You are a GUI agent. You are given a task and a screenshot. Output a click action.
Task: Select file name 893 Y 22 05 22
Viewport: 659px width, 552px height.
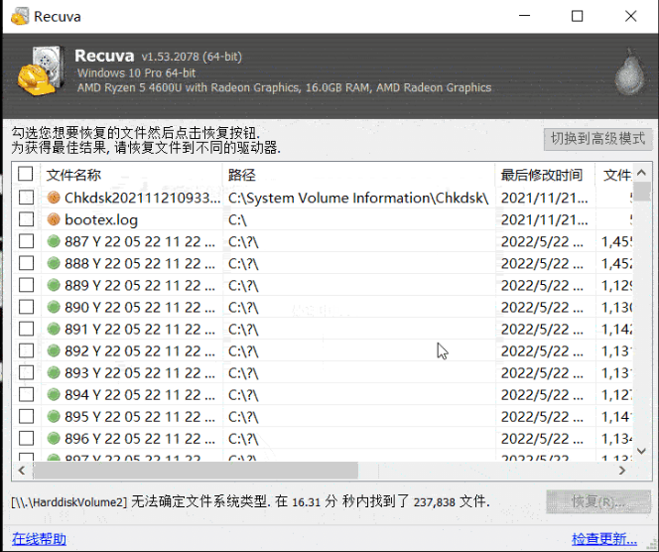click(140, 372)
